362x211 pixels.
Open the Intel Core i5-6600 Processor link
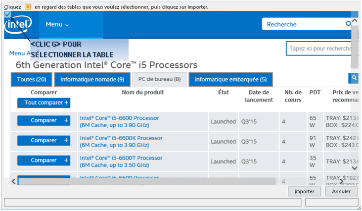point(119,121)
